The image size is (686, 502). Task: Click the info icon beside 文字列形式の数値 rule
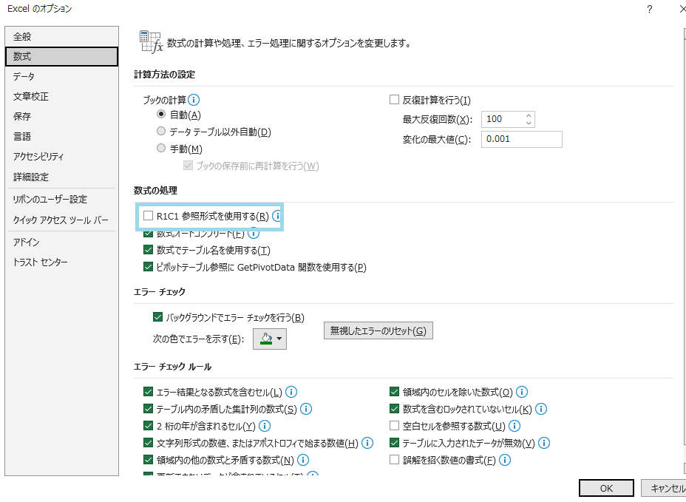click(x=367, y=443)
